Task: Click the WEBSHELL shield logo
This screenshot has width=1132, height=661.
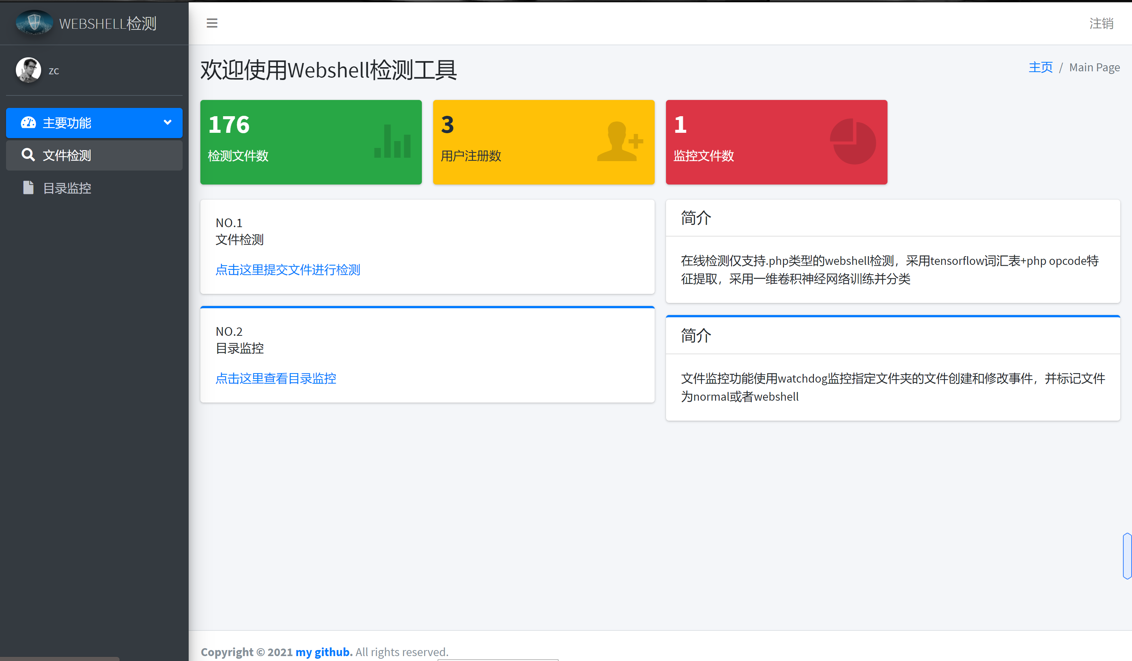Action: [34, 23]
